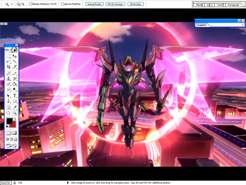Select the Lasso tool

pyautogui.click(x=8, y=61)
